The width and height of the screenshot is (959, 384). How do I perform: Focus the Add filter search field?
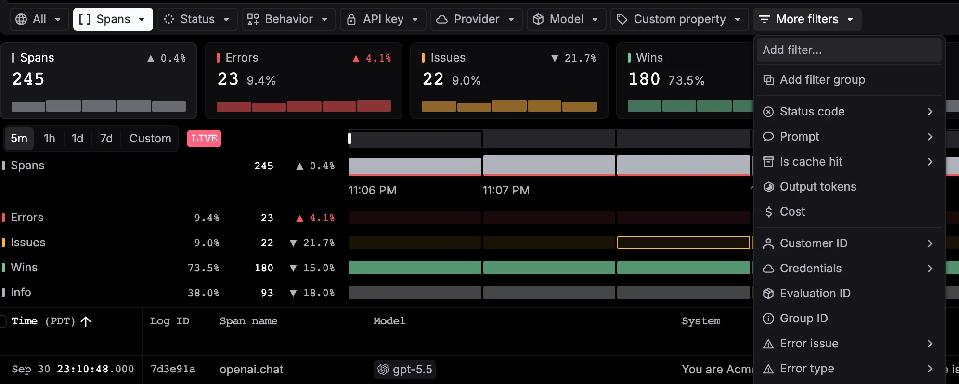849,50
